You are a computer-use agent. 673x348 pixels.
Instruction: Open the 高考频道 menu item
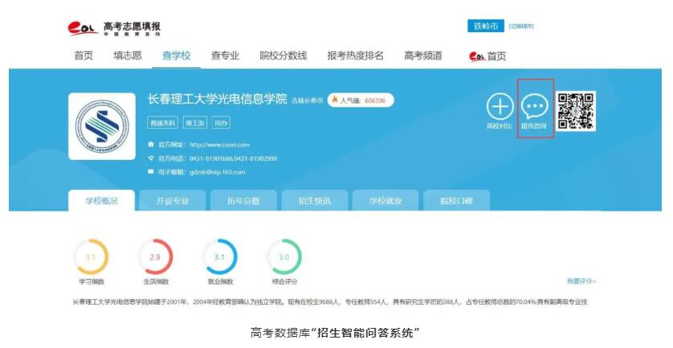[422, 55]
